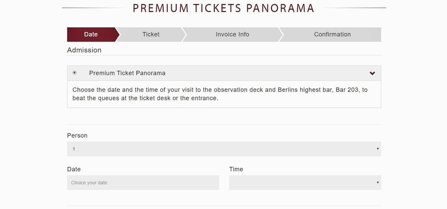Collapse the Premium Ticket Panorama chevron
This screenshot has width=447, height=209.
(372, 73)
